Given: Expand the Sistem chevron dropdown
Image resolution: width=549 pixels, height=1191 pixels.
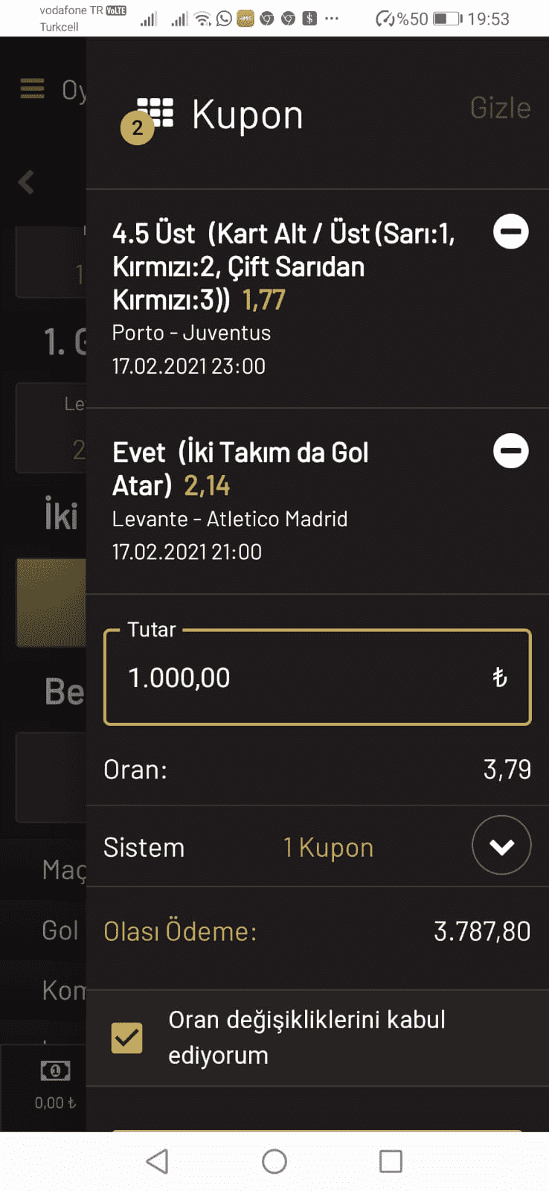Looking at the screenshot, I should click(502, 846).
